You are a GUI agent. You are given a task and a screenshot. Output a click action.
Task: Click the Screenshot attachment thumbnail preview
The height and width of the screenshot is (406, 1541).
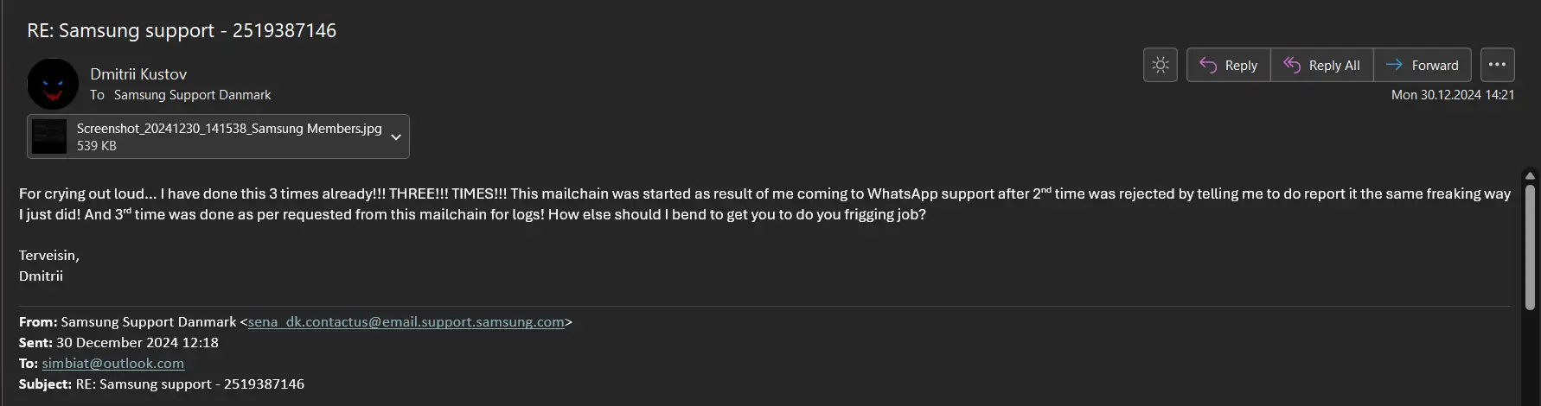[49, 136]
